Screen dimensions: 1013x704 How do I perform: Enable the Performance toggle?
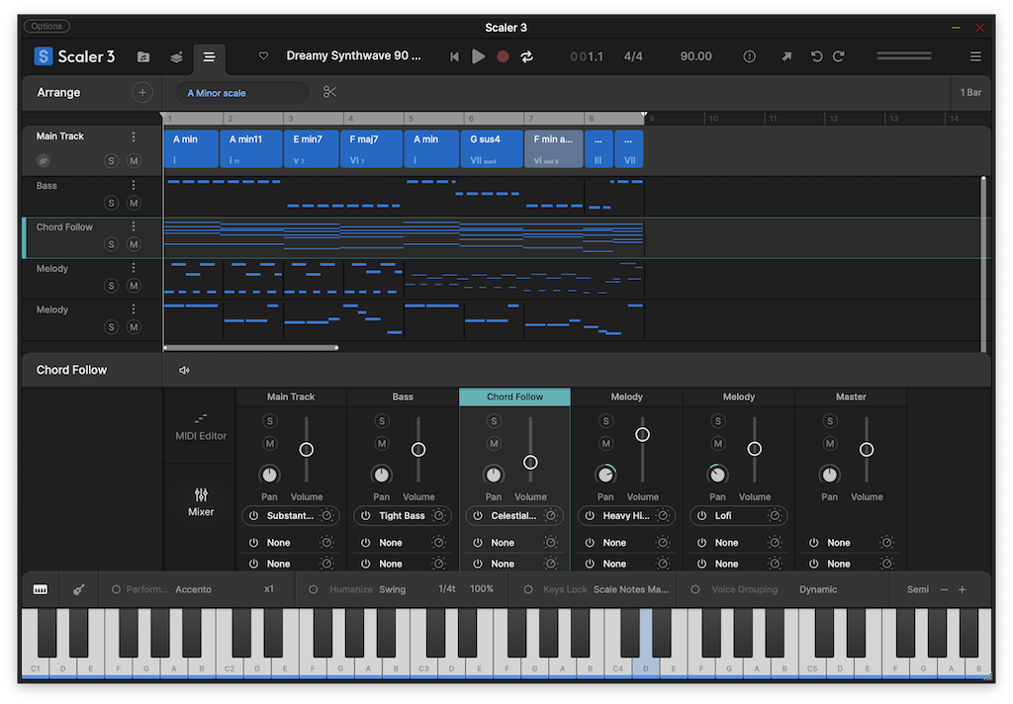click(x=117, y=589)
